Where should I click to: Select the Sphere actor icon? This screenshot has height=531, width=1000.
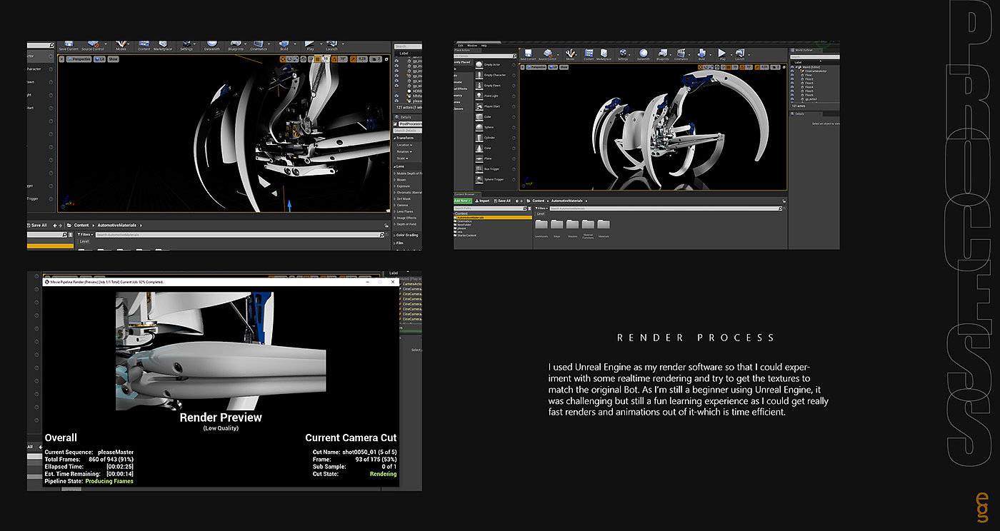pos(479,127)
